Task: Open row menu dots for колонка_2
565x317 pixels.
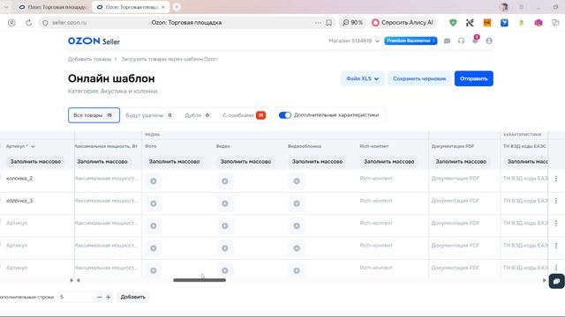Action: (556, 179)
